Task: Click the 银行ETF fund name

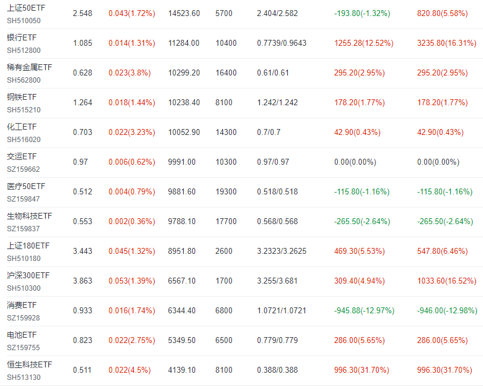Action: 21,37
